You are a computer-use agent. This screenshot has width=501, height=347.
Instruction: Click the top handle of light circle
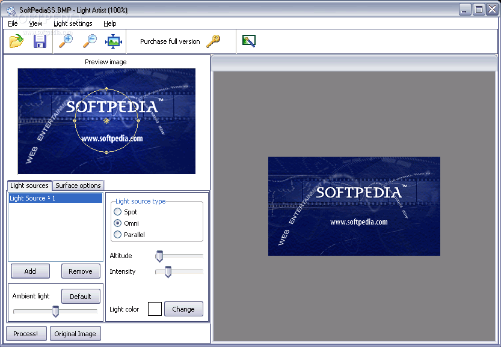[x=106, y=89]
